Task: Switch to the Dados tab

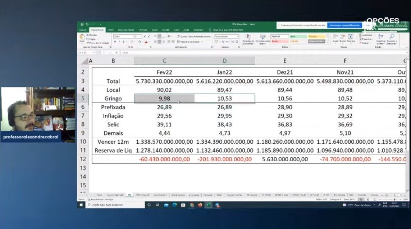Action: point(155,30)
